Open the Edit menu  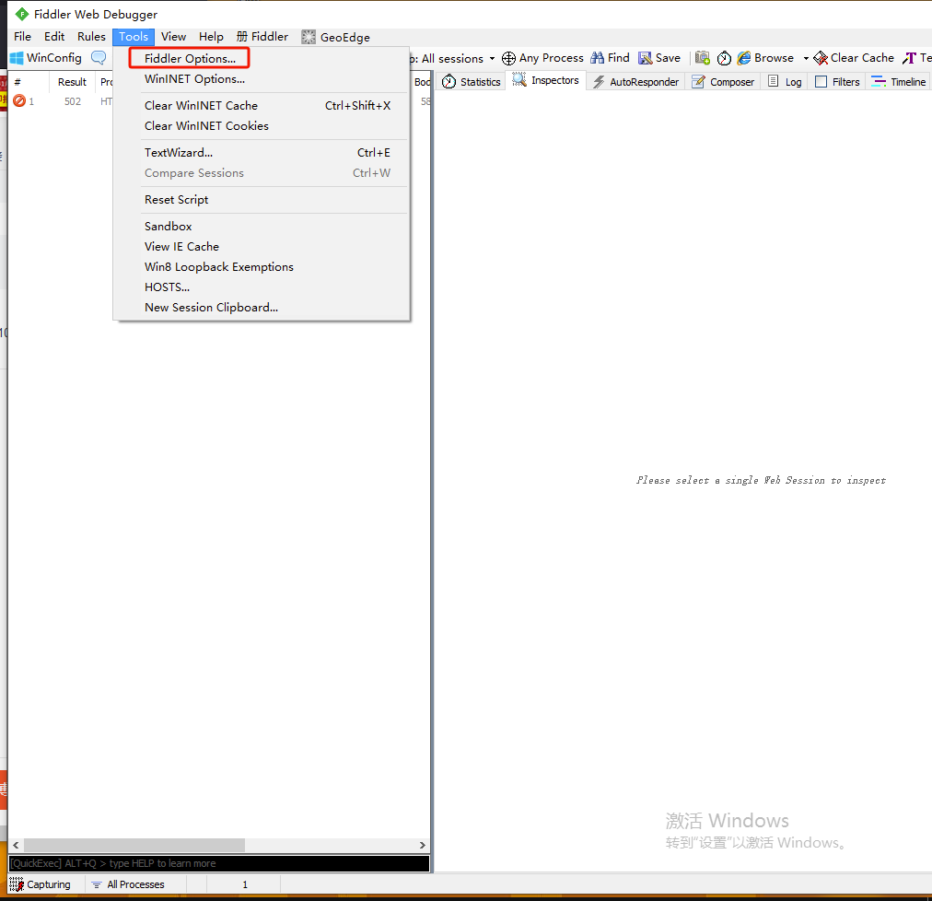coord(54,37)
